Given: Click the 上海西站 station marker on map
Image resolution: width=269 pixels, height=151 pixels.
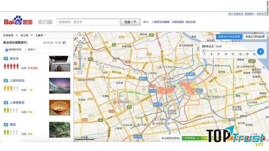Looking at the screenshot, I should (145, 73).
